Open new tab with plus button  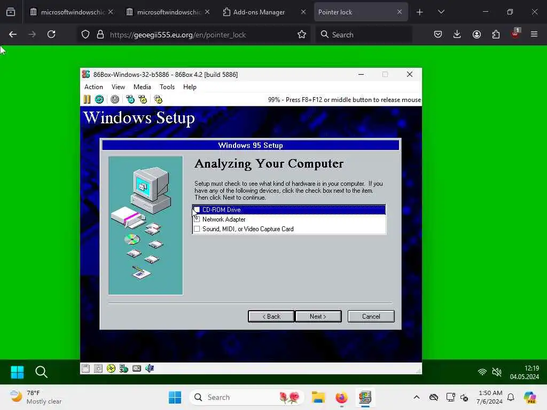click(x=420, y=12)
